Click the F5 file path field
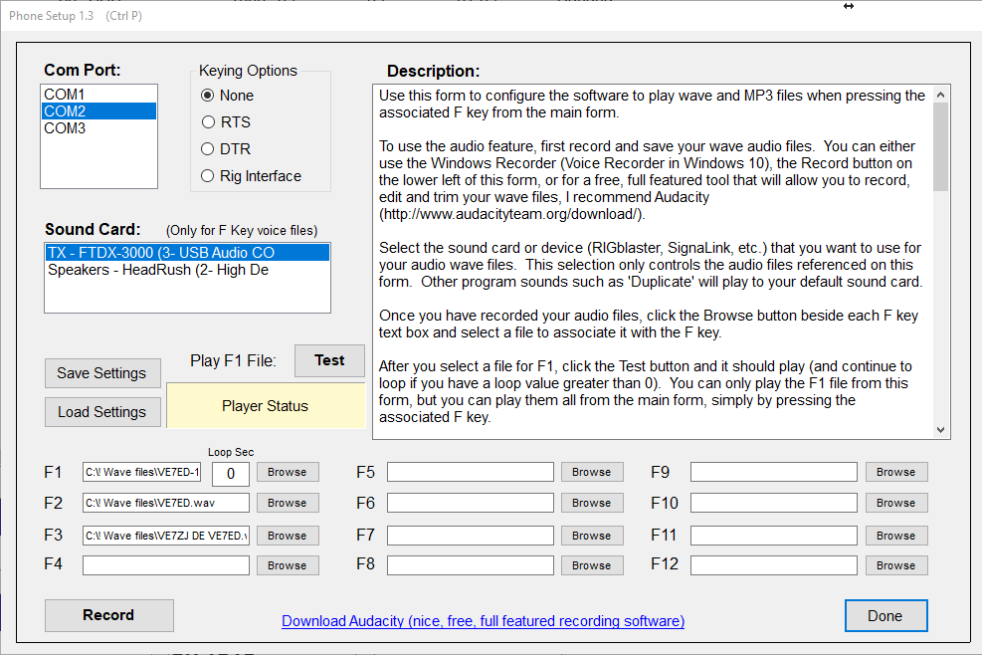 (470, 472)
